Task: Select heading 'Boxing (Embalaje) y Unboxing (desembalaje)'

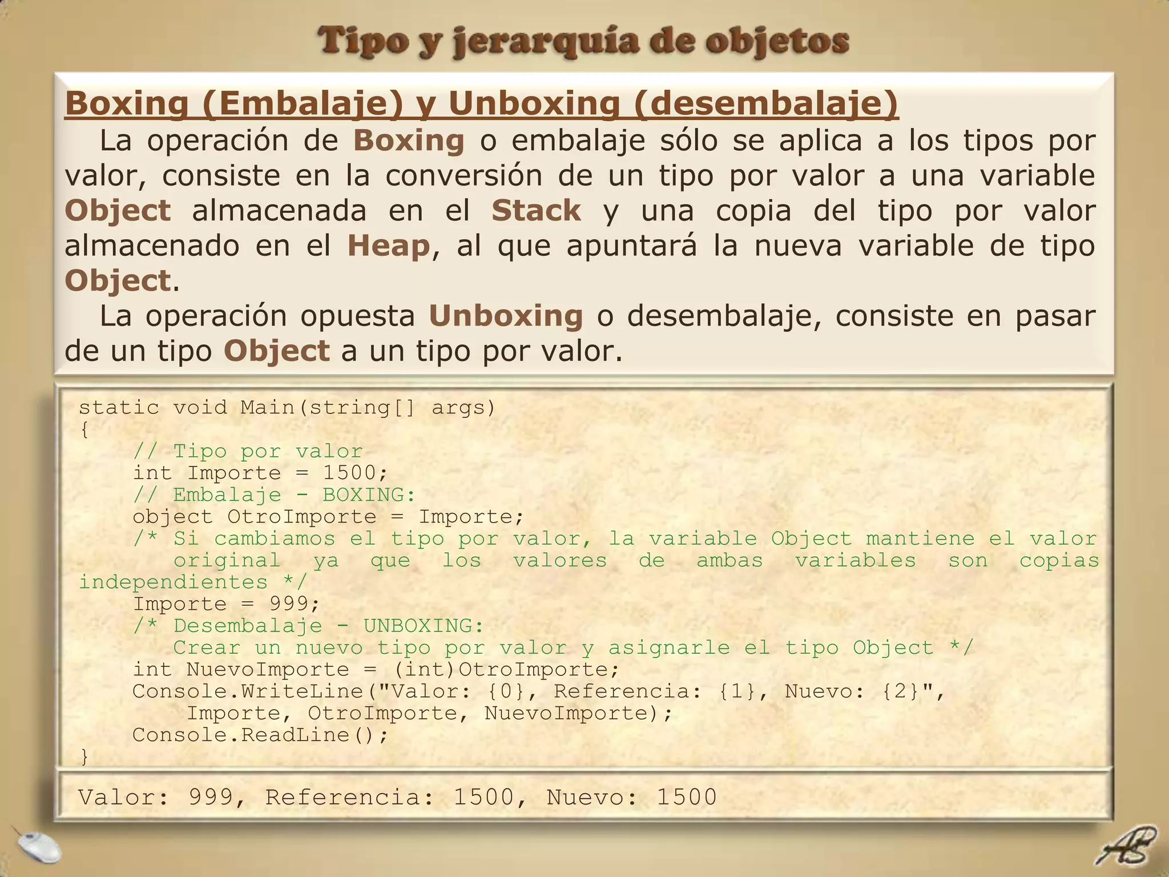Action: pos(482,104)
